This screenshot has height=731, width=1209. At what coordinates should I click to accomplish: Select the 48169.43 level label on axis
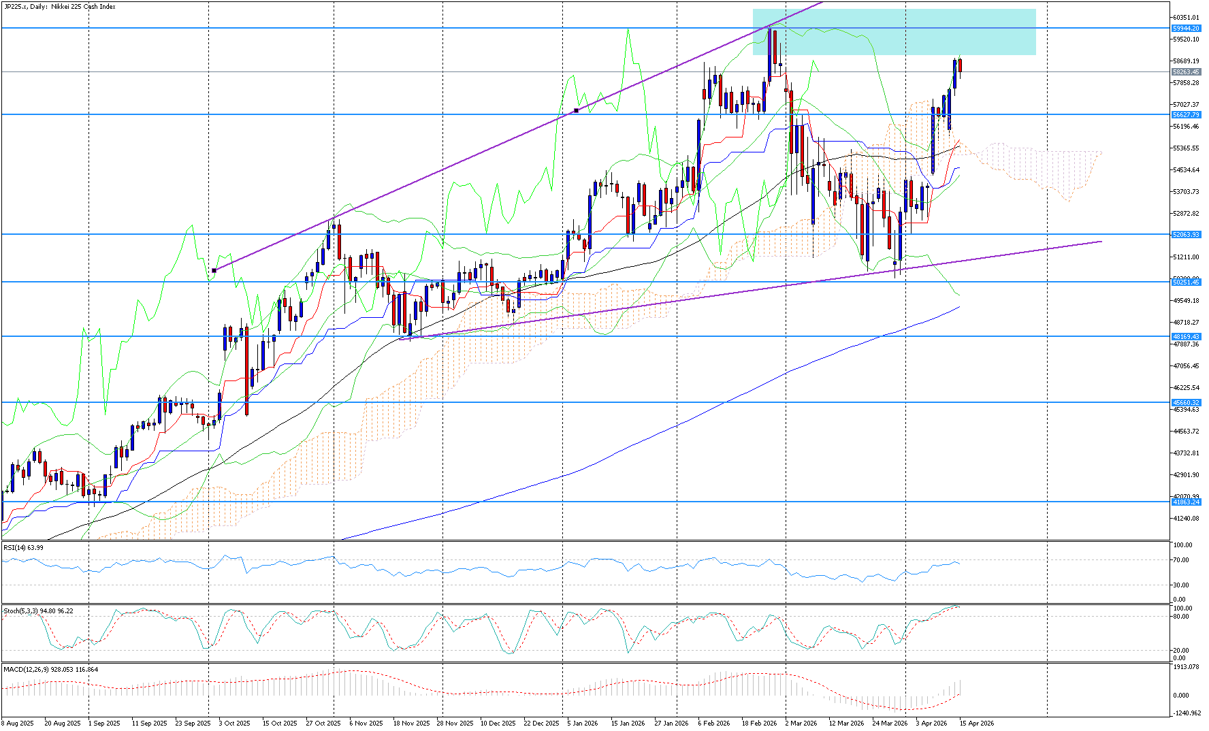[1186, 336]
